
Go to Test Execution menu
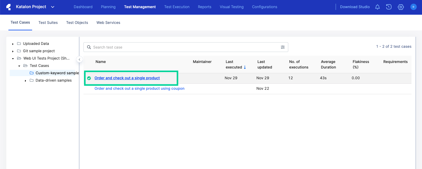177,7
